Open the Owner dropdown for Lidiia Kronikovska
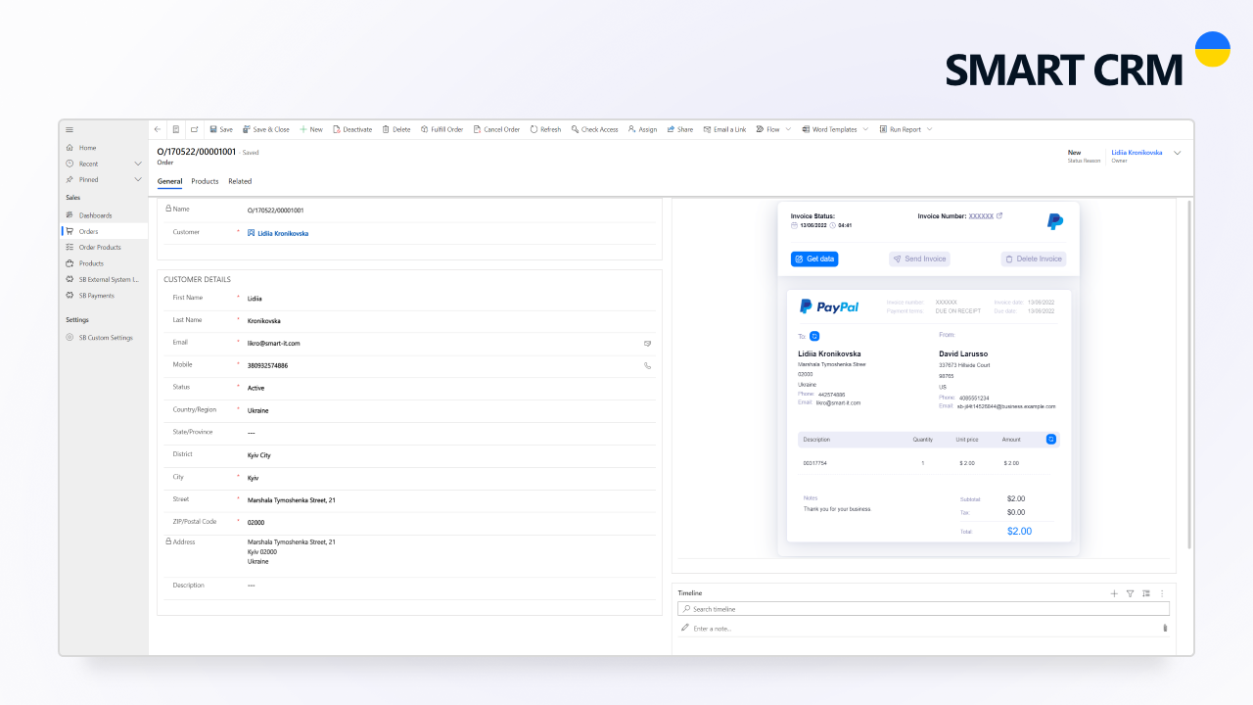1253x705 pixels. tap(1177, 153)
